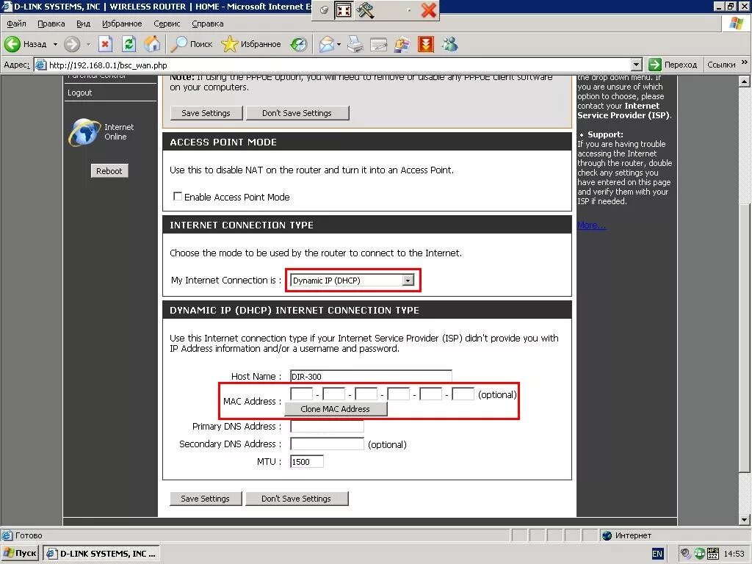Open the Forward button history dropdown arrow
This screenshot has height=564, width=752.
click(88, 44)
